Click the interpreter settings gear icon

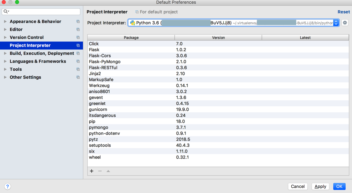(345, 23)
